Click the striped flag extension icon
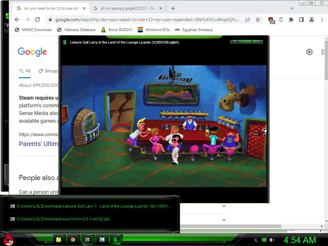Viewport: 328px width, 246px height. click(x=281, y=20)
